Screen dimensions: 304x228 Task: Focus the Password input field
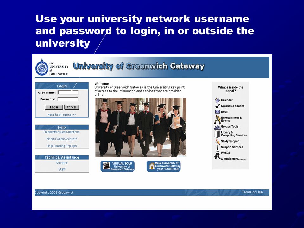[68, 99]
